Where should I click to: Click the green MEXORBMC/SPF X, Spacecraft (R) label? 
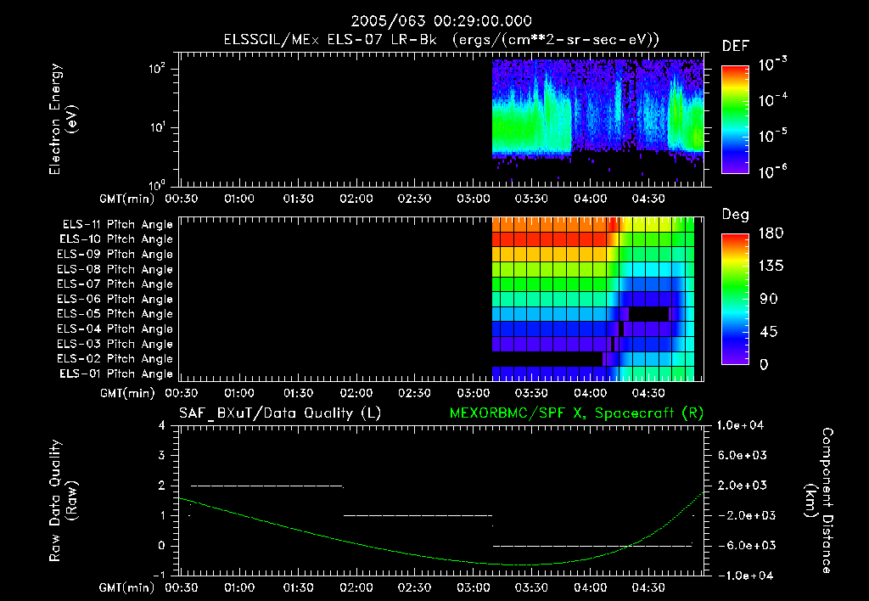click(x=576, y=413)
